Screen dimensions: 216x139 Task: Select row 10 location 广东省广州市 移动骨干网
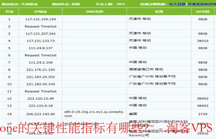(x=152, y=84)
